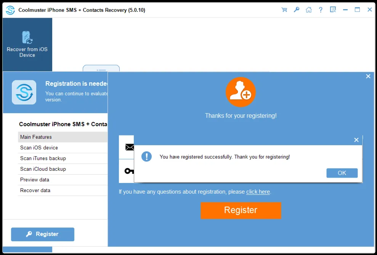Open help question mark icon
Viewport: 377px width, 255px height.
click(321, 10)
